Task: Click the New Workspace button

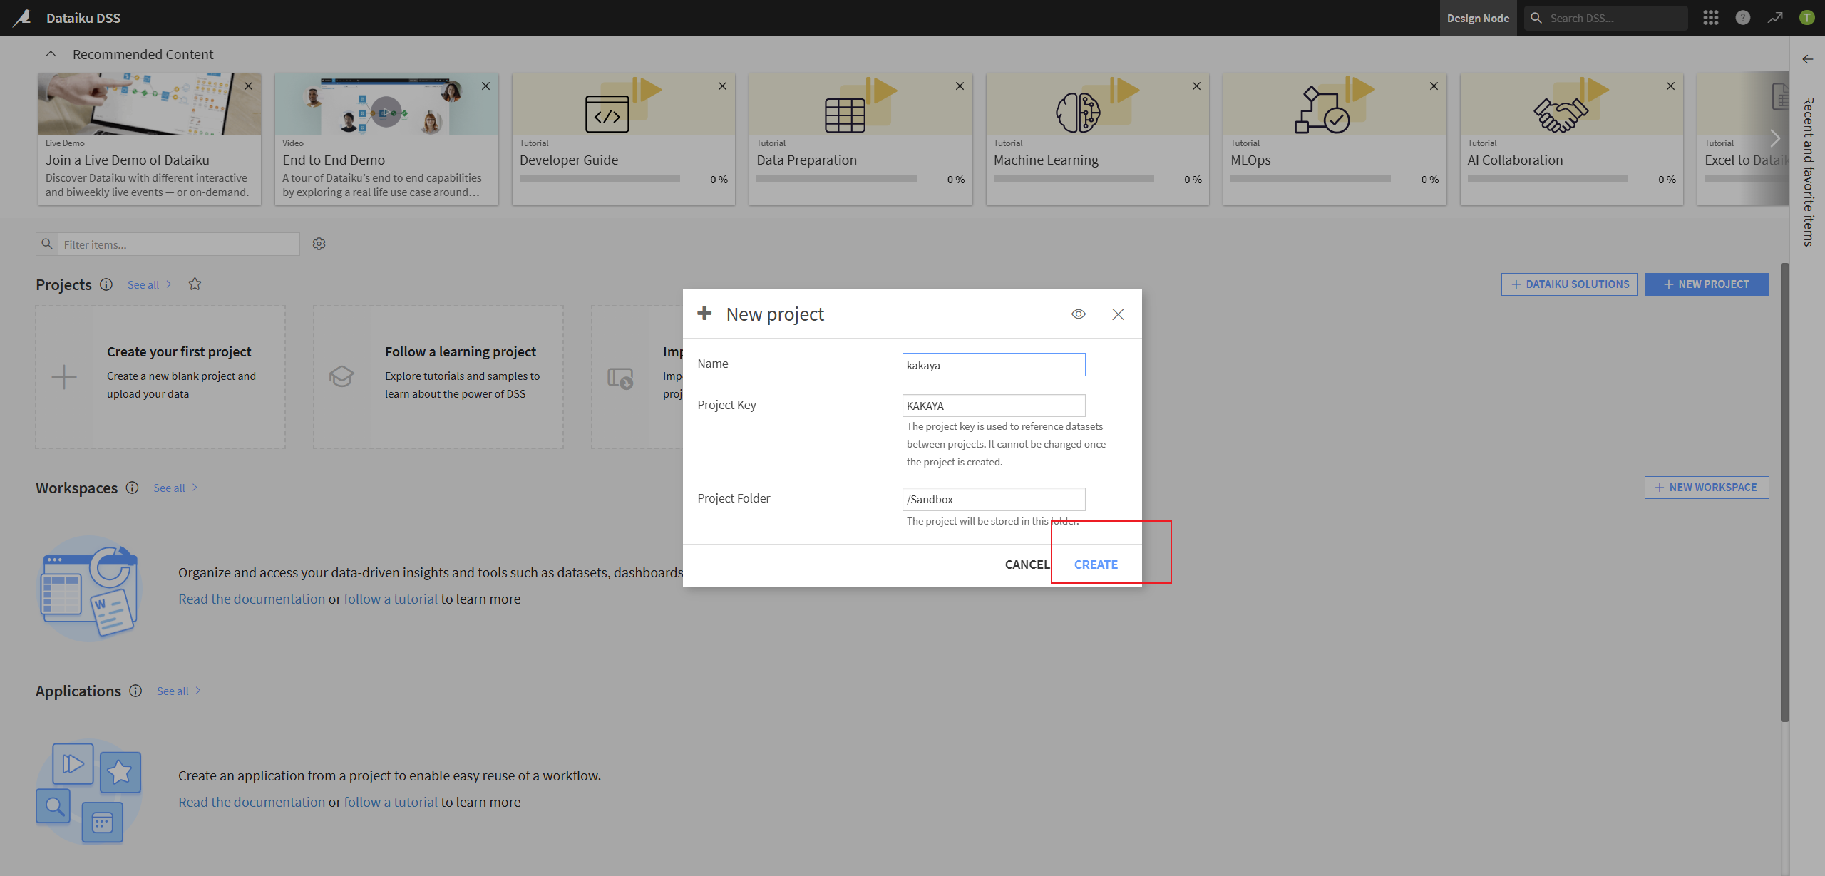Action: click(x=1707, y=488)
